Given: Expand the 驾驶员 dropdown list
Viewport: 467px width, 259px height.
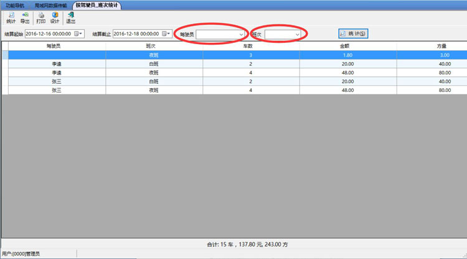Looking at the screenshot, I should 242,34.
